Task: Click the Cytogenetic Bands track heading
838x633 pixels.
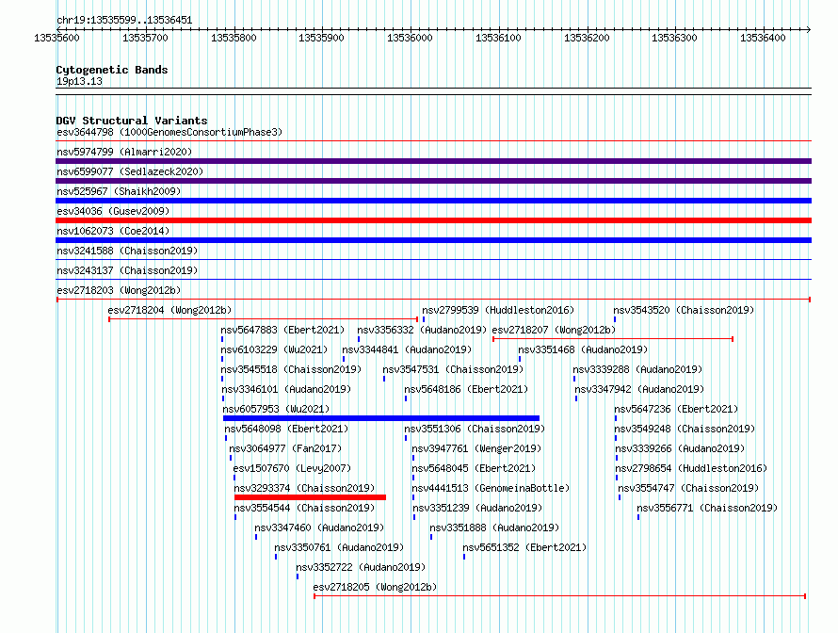Action: click(x=112, y=70)
